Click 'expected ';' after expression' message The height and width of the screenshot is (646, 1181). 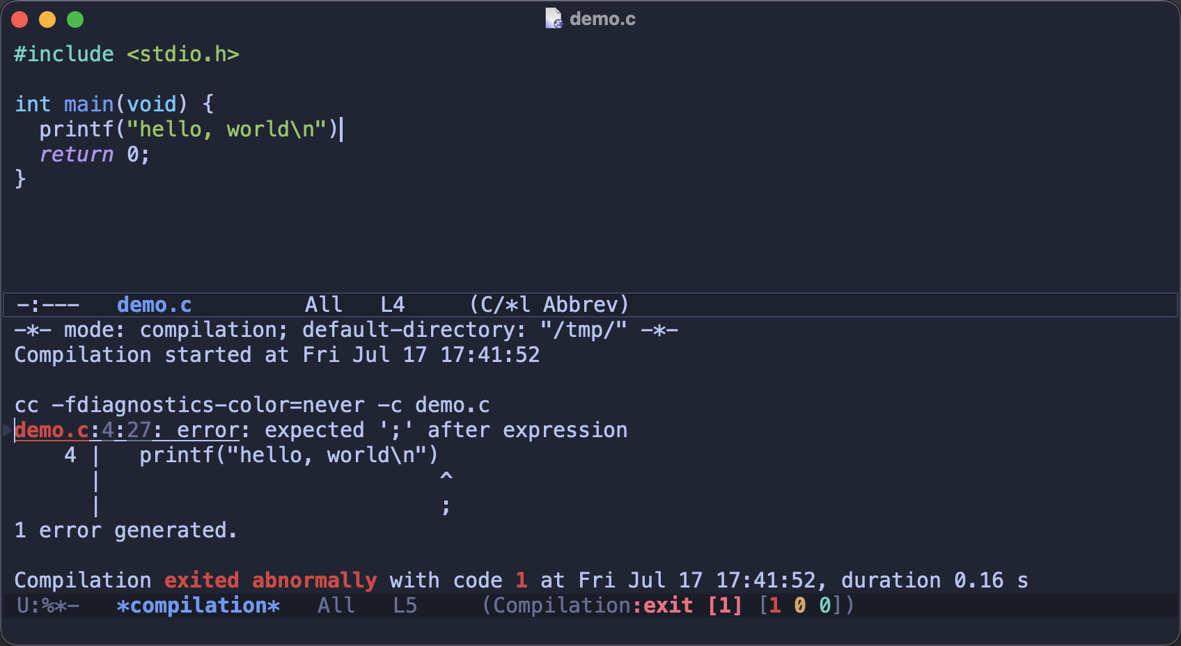tap(446, 430)
